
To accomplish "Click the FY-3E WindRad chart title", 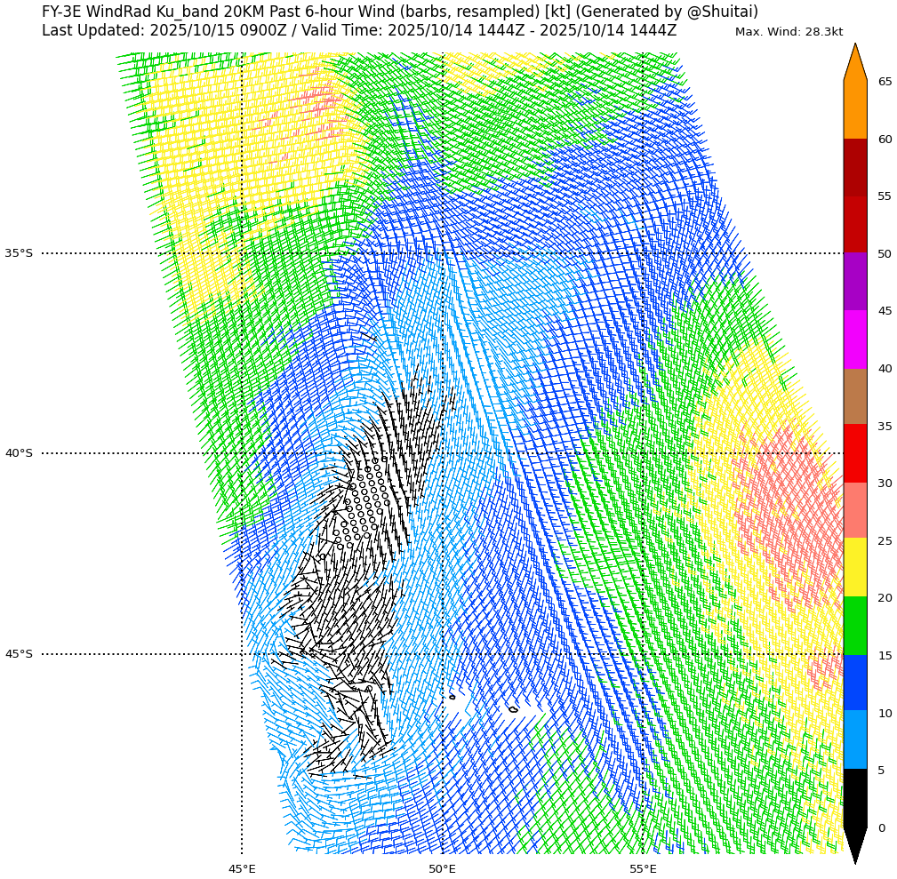I will pyautogui.click(x=399, y=12).
